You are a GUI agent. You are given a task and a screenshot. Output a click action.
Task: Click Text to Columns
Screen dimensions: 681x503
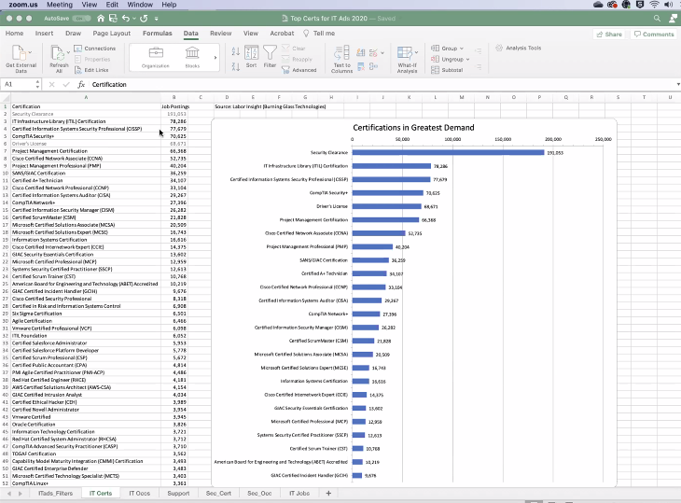341,59
